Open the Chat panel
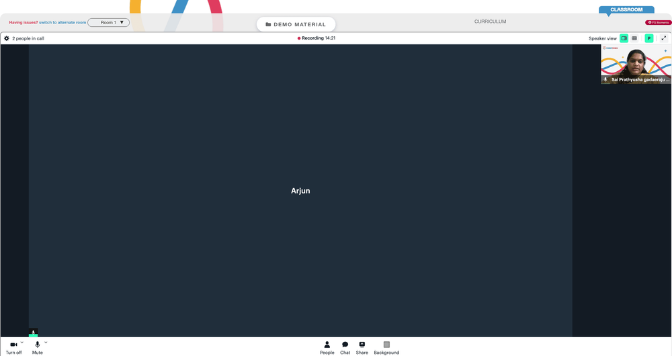This screenshot has height=356, width=672. [x=345, y=348]
